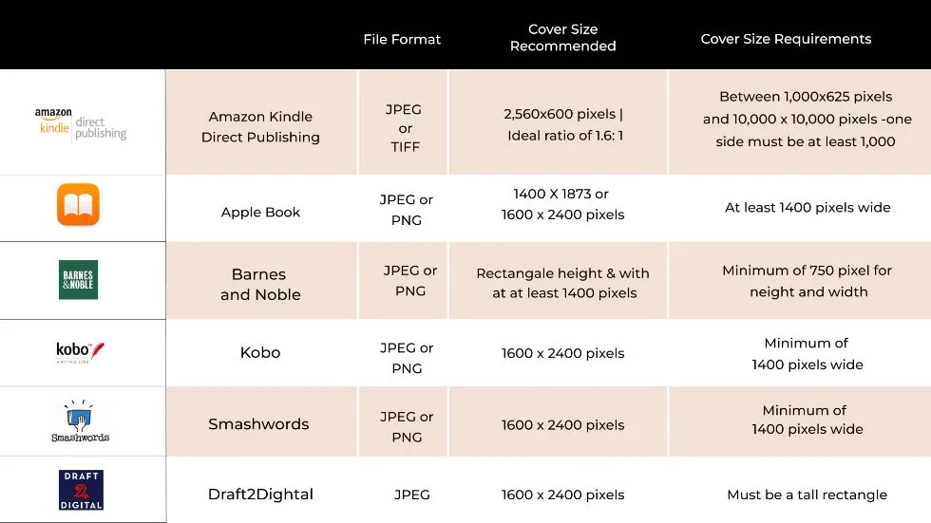Select the Smashwords platform name text
The height and width of the screenshot is (523, 931).
258,424
